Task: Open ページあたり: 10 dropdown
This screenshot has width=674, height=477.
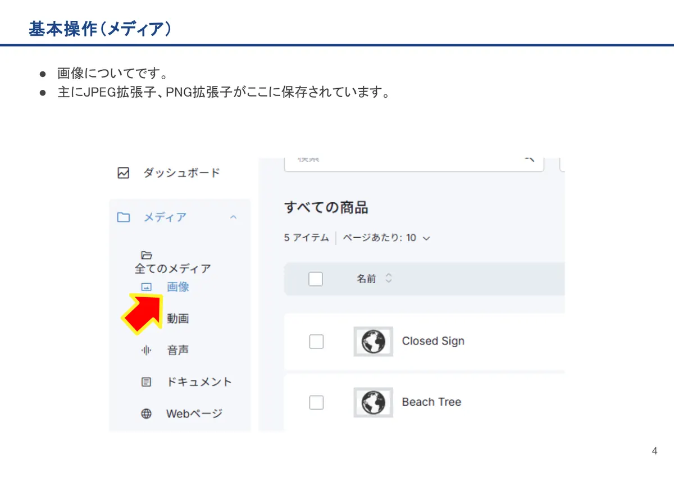Action: pyautogui.click(x=386, y=238)
